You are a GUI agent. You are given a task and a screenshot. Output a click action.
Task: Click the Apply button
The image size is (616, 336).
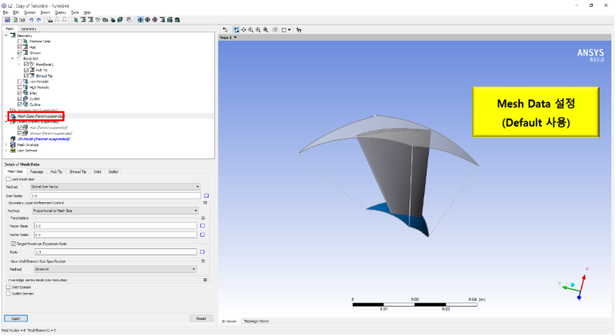click(x=15, y=318)
